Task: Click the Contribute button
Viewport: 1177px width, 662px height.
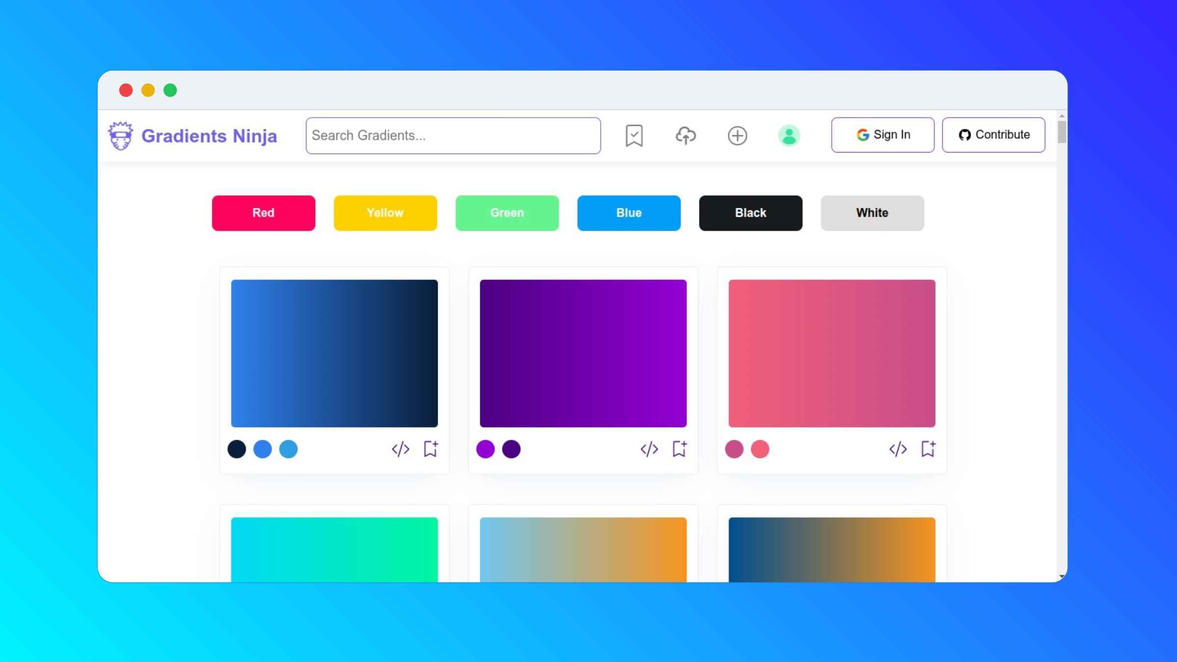Action: (993, 134)
